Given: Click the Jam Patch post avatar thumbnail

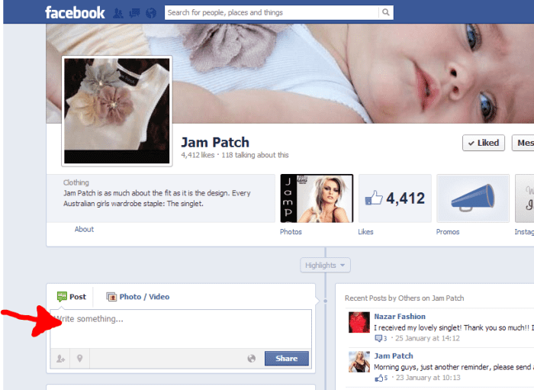Looking at the screenshot, I should (359, 362).
